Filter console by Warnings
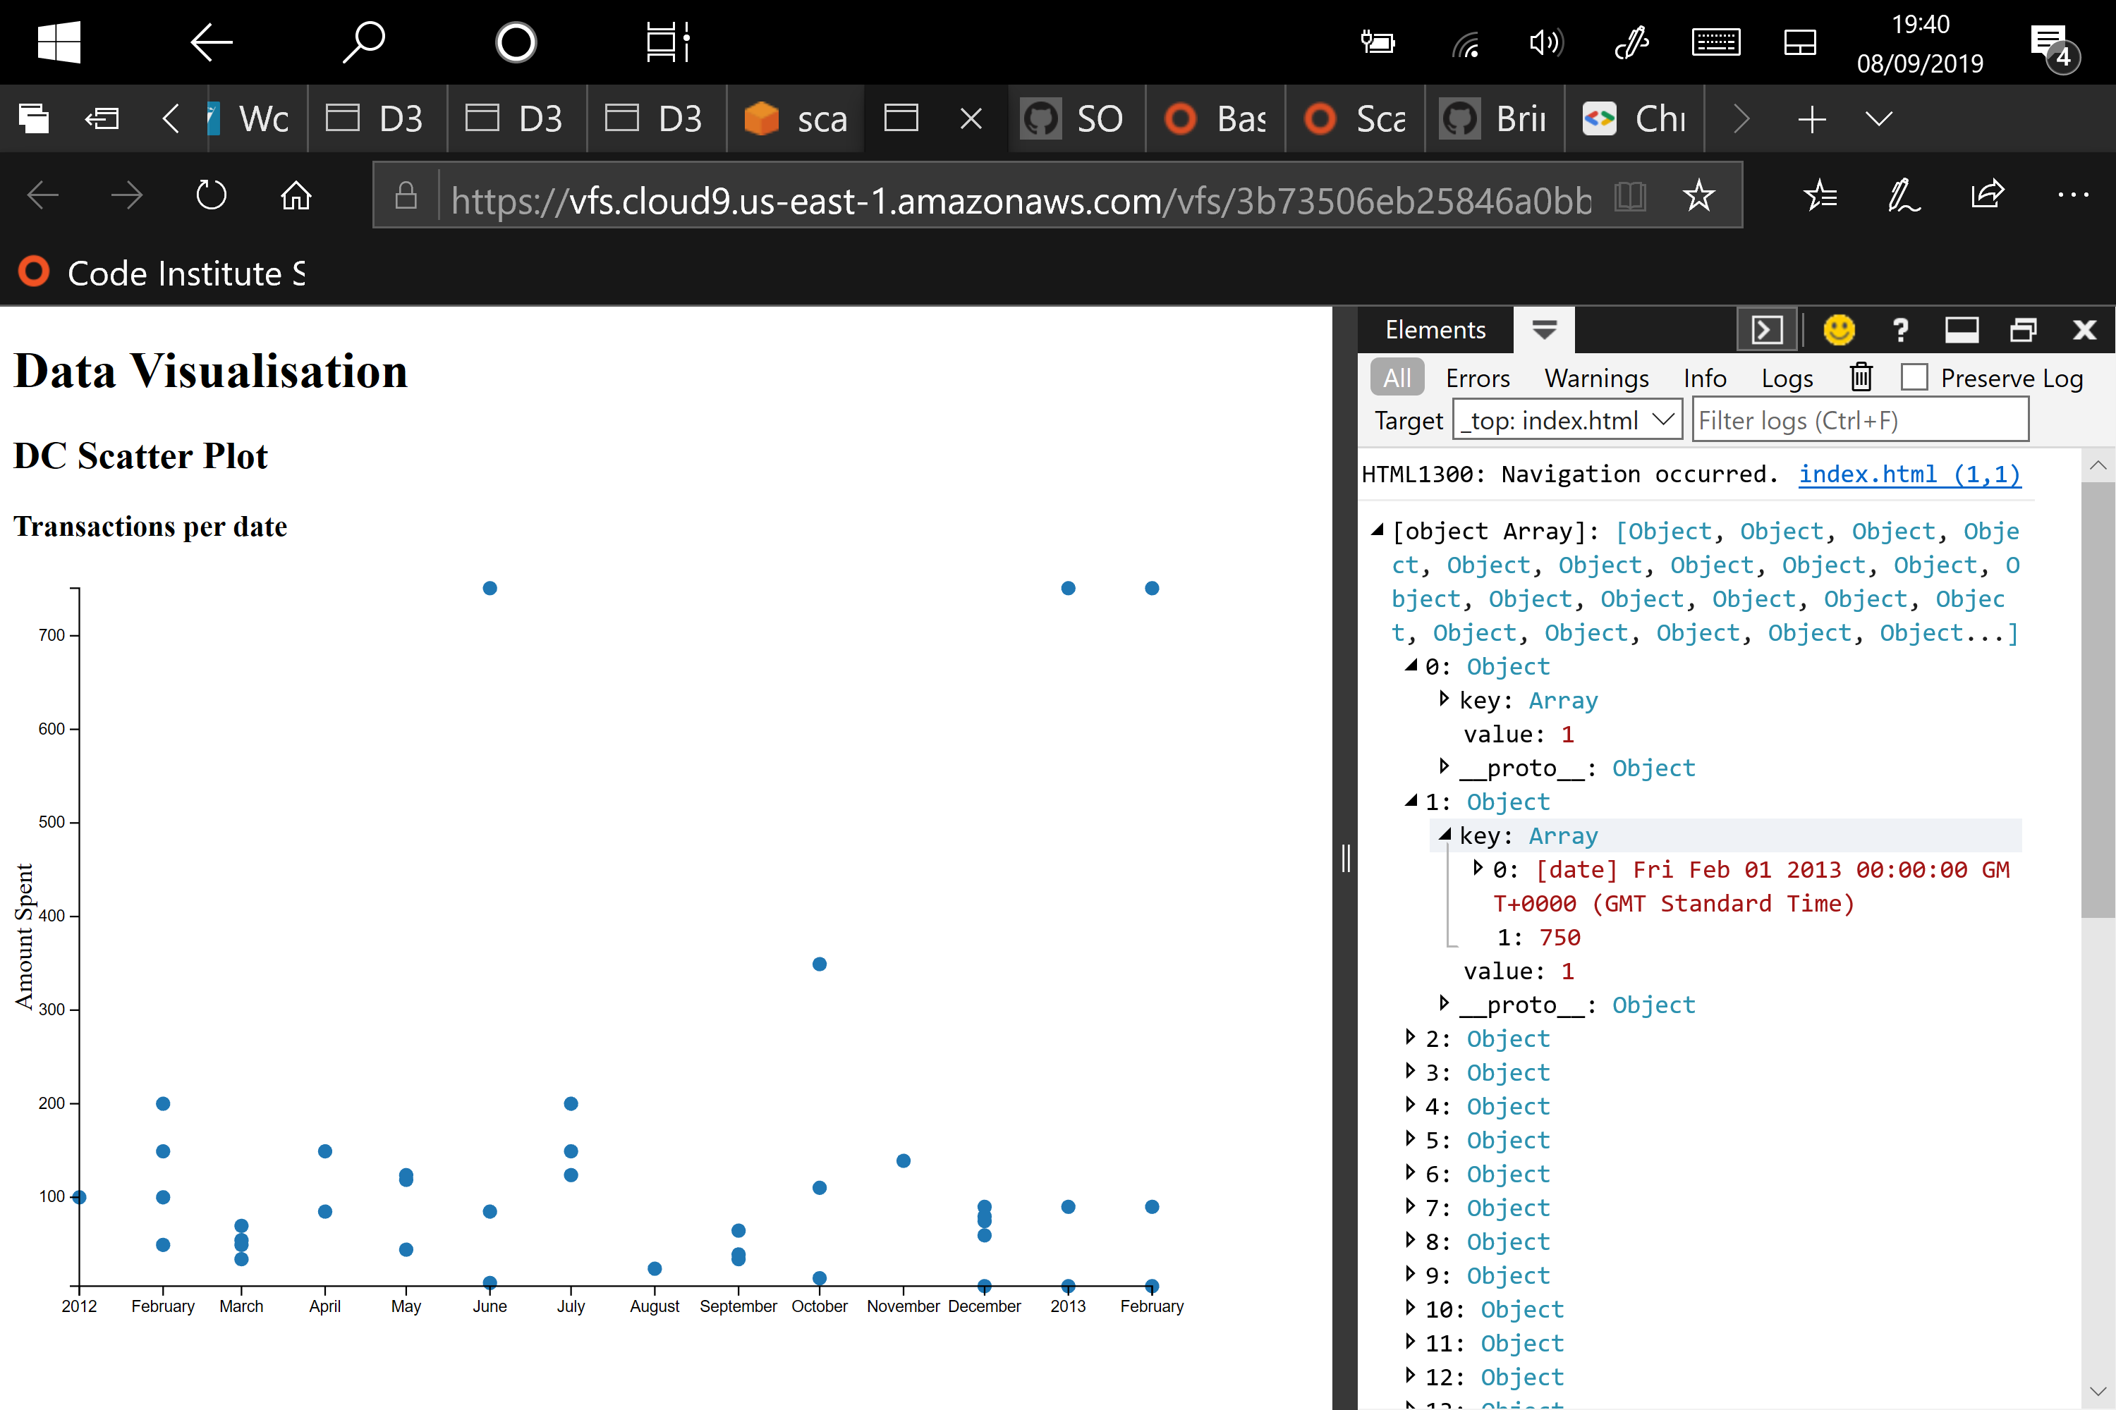This screenshot has height=1410, width=2116. 1596,378
